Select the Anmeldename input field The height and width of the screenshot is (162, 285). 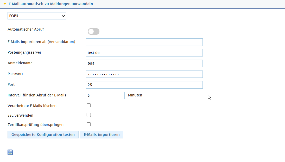pos(144,63)
